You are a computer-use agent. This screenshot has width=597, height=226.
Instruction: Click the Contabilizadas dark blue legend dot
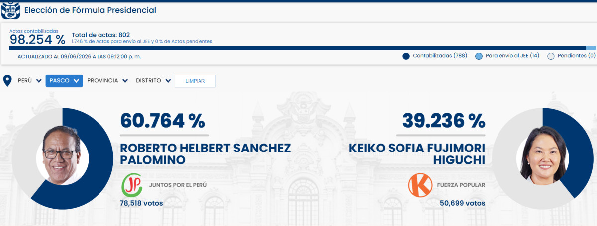406,56
